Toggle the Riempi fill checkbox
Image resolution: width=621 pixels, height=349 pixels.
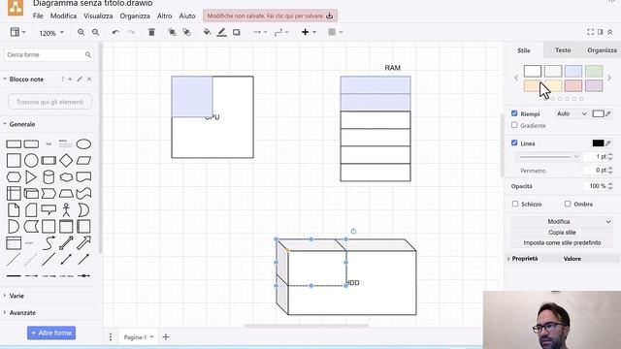[514, 113]
